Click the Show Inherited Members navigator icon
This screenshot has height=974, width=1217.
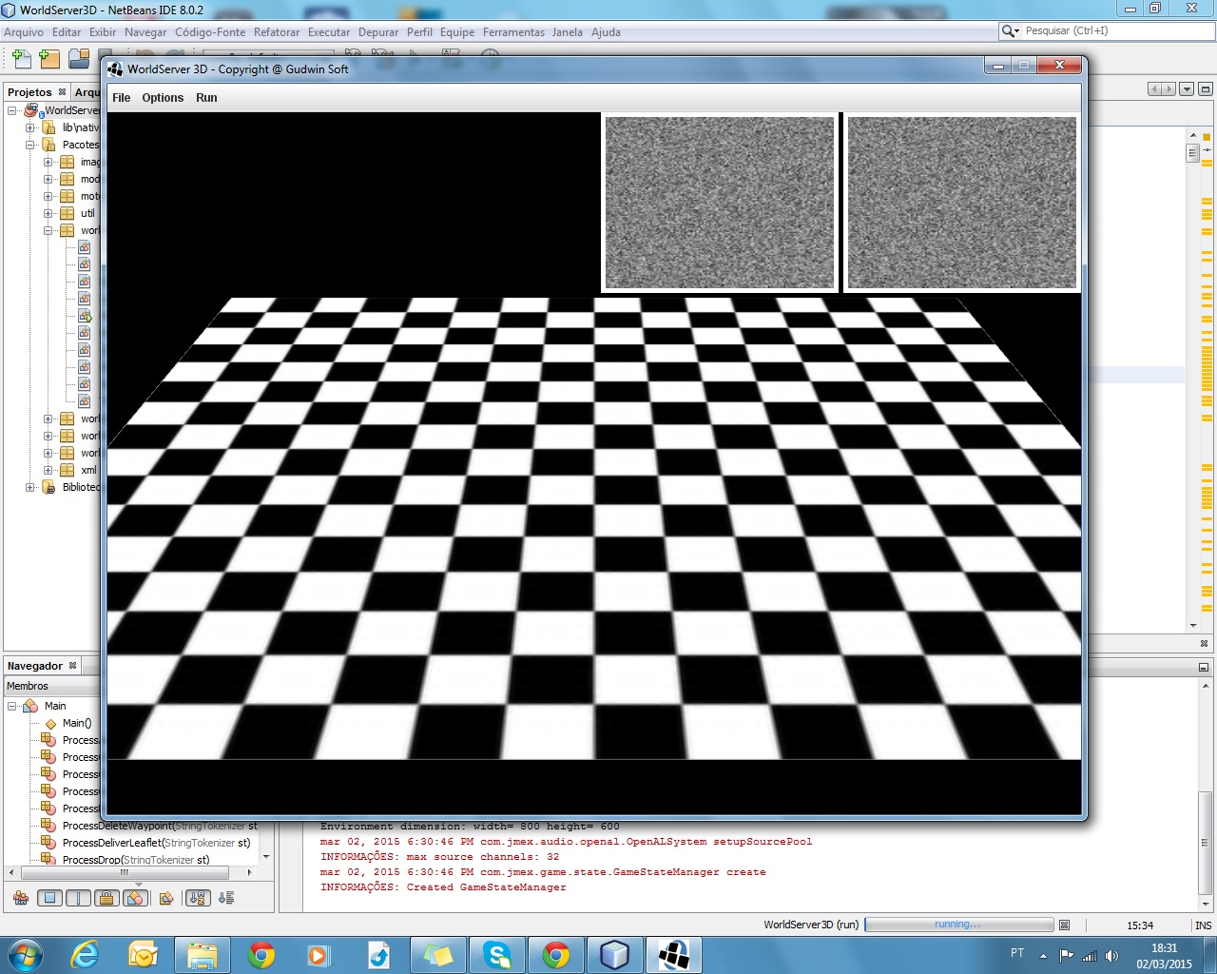[x=21, y=898]
